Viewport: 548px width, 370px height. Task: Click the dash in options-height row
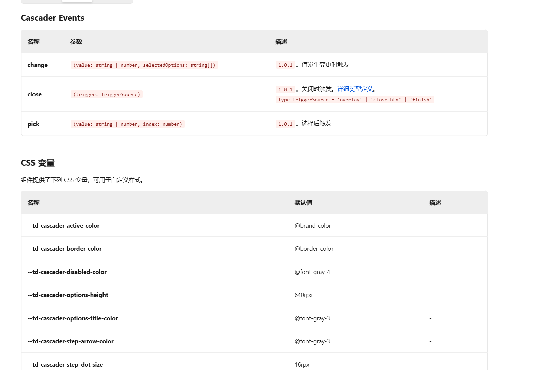(430, 295)
